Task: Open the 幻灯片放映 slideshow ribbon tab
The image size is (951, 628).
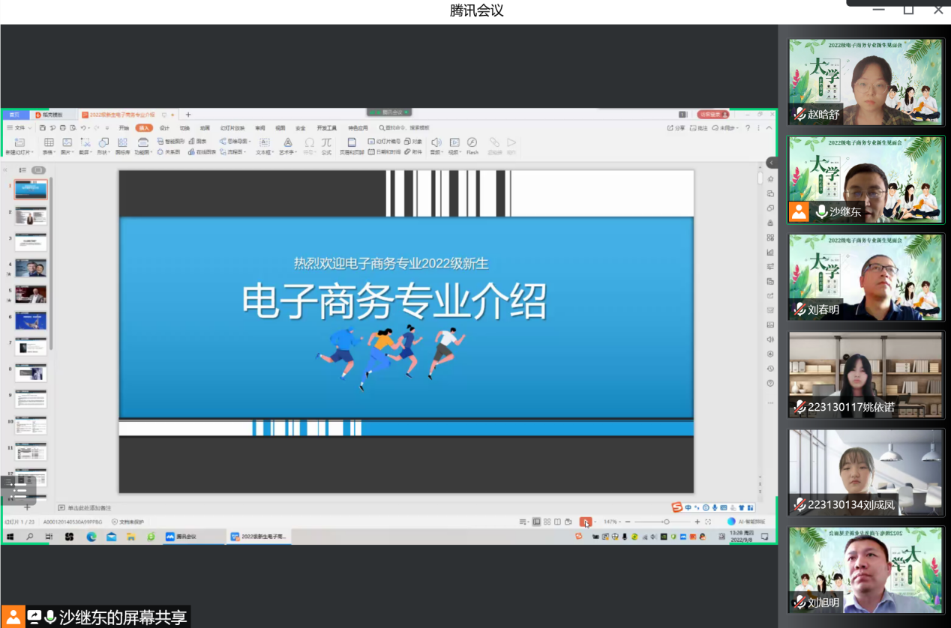Action: point(232,128)
